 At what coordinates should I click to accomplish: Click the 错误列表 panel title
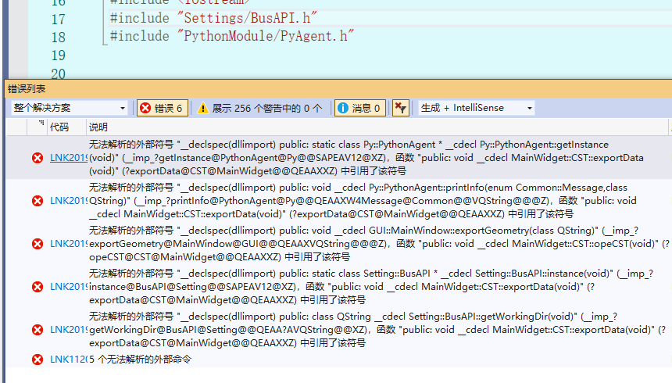[27, 89]
